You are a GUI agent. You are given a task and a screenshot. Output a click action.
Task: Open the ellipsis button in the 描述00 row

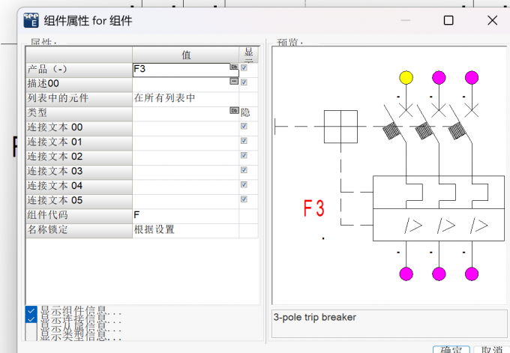pyautogui.click(x=234, y=81)
